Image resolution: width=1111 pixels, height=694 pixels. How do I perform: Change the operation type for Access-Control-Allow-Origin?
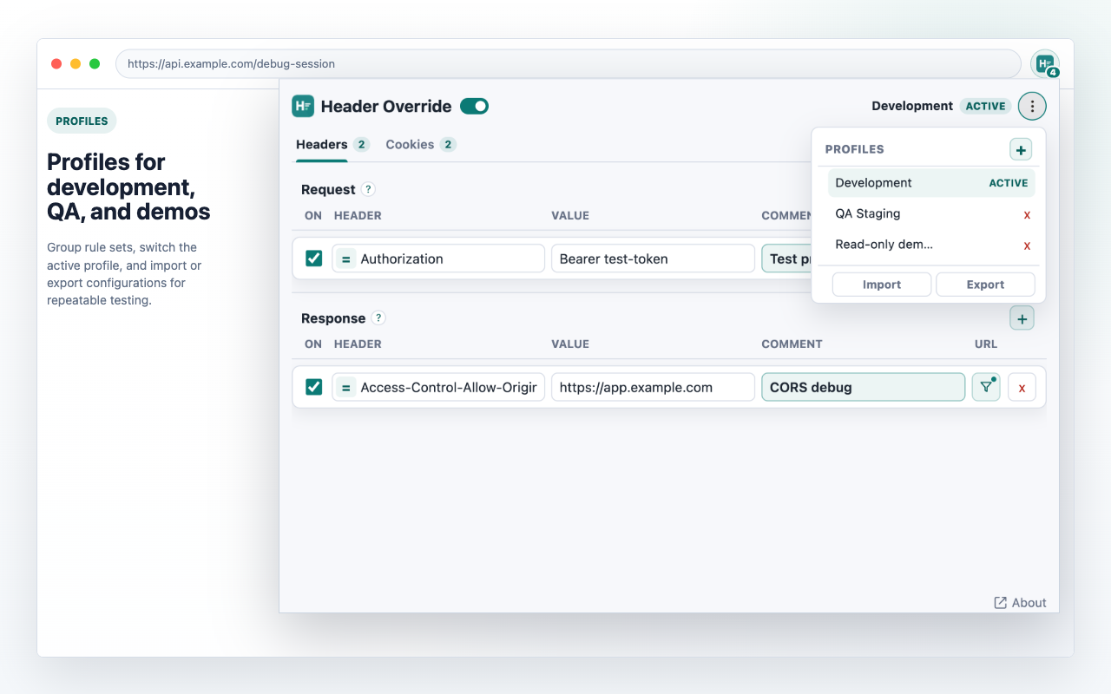coord(345,387)
